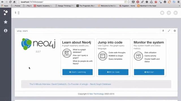
Task: Open the Neo Technology copyright link
Action: [97, 94]
